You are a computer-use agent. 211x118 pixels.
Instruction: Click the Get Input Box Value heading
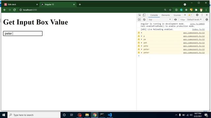(36, 22)
